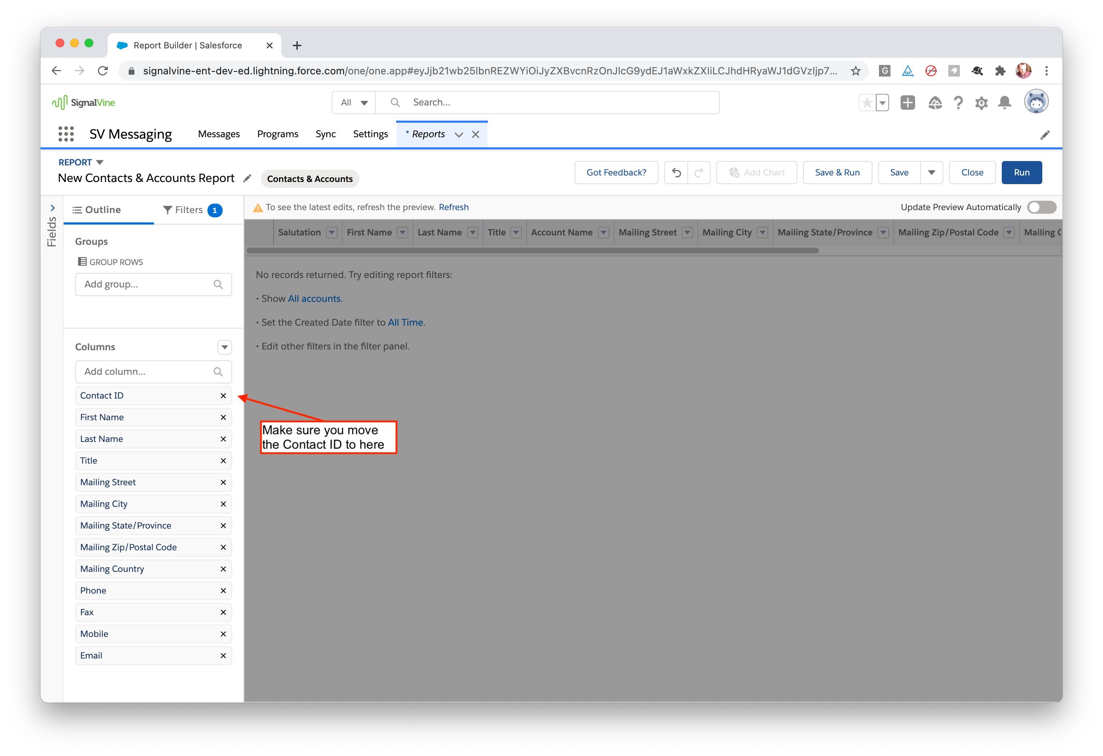Remove the Mailing City column
1103x756 pixels.
[223, 504]
